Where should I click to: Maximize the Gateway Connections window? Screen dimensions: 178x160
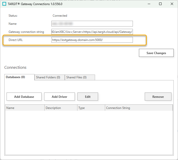[160, 4]
